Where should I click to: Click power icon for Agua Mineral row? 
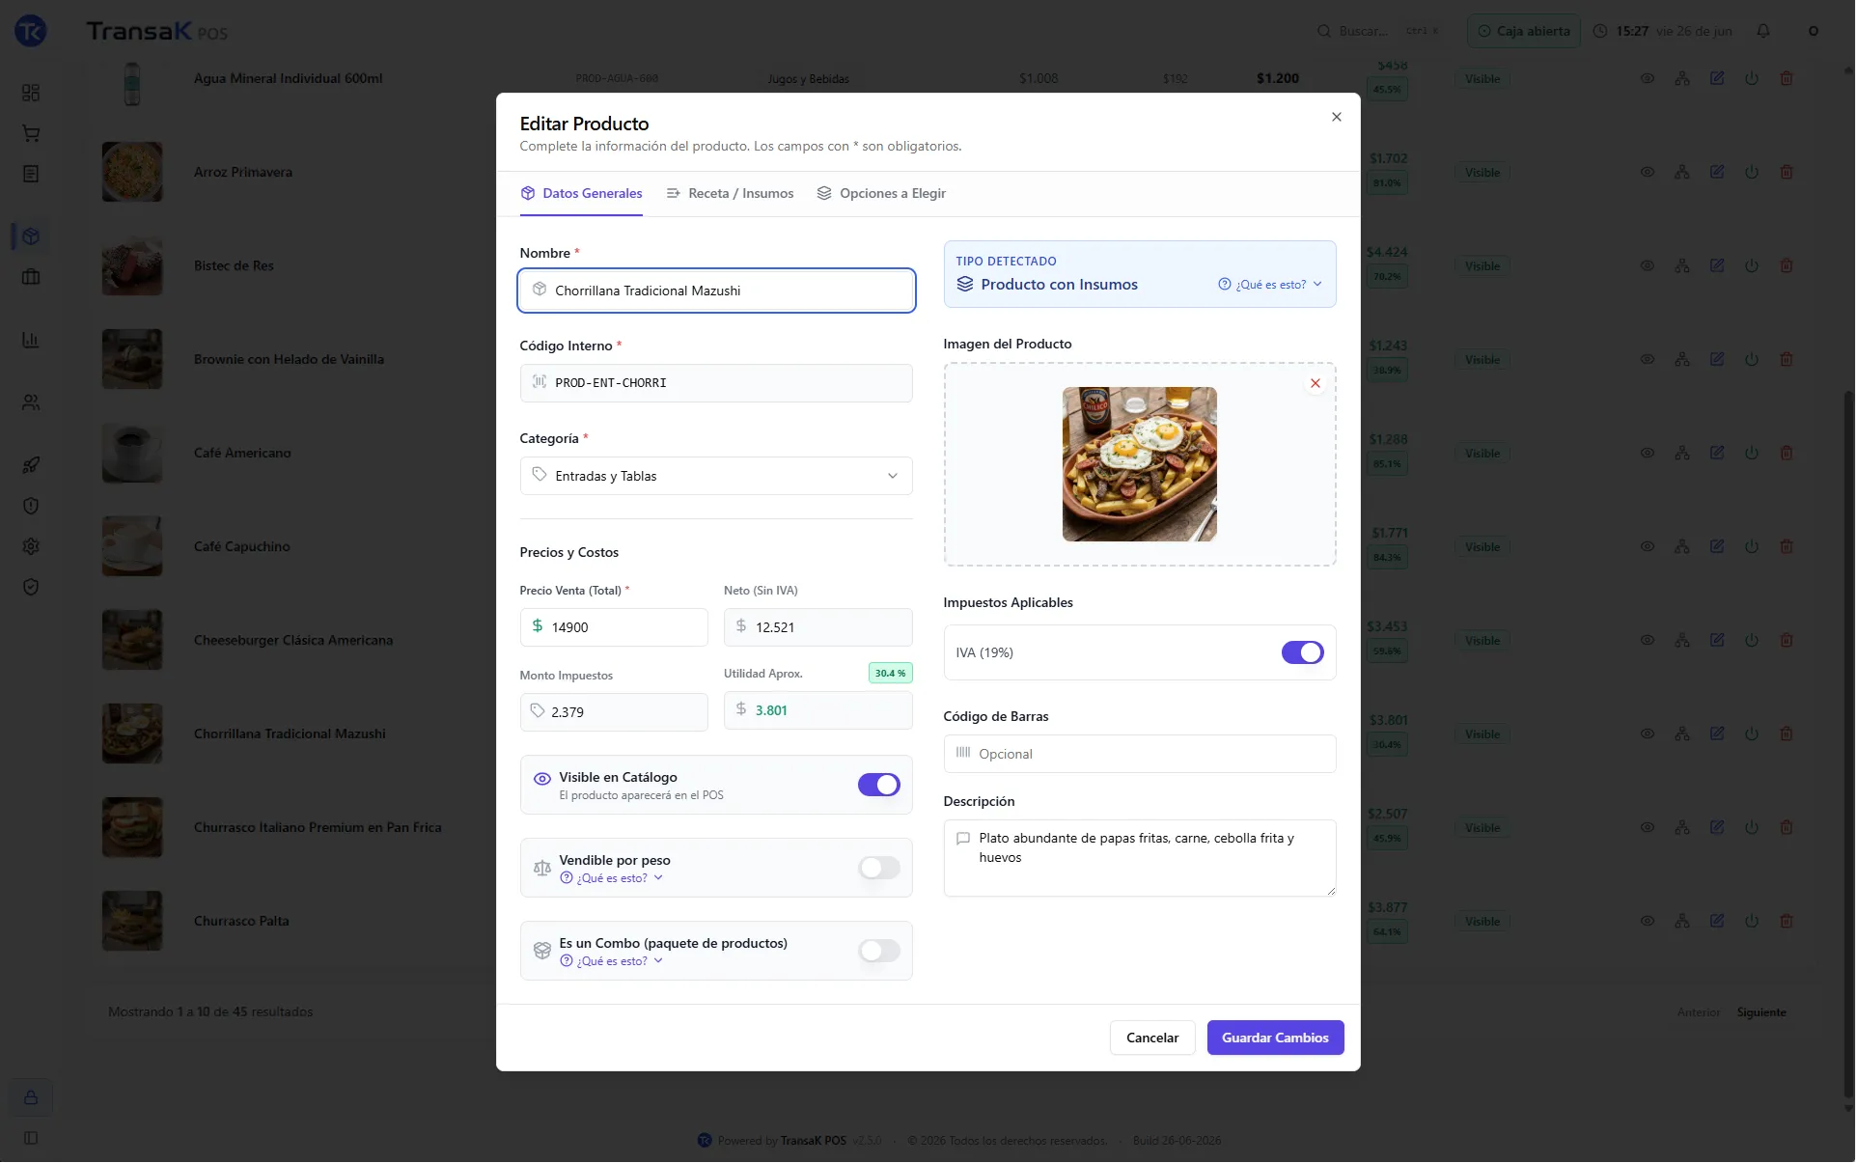pyautogui.click(x=1752, y=78)
